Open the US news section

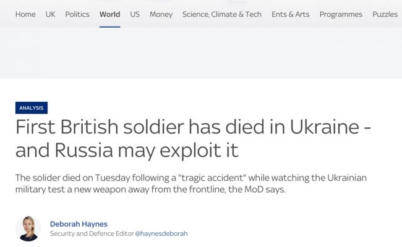coord(135,14)
